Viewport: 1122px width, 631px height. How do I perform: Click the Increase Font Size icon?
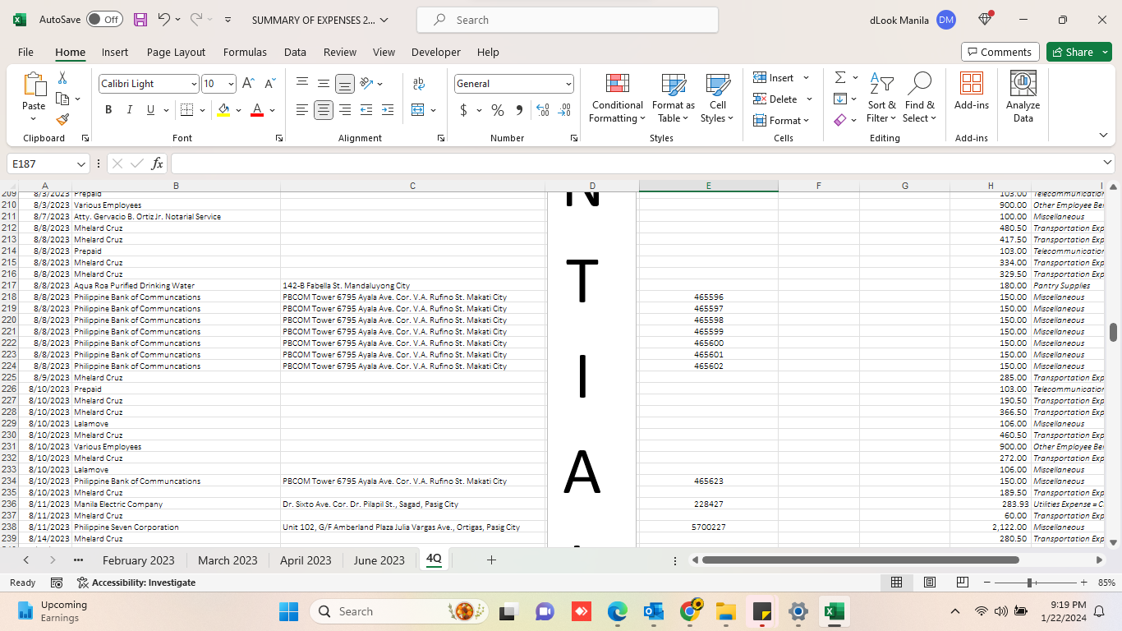248,84
